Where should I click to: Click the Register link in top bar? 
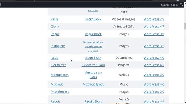pos(165,5)
